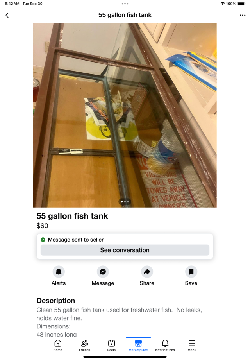The width and height of the screenshot is (250, 360).
Task: Open the three-dot options menu
Action: (243, 15)
